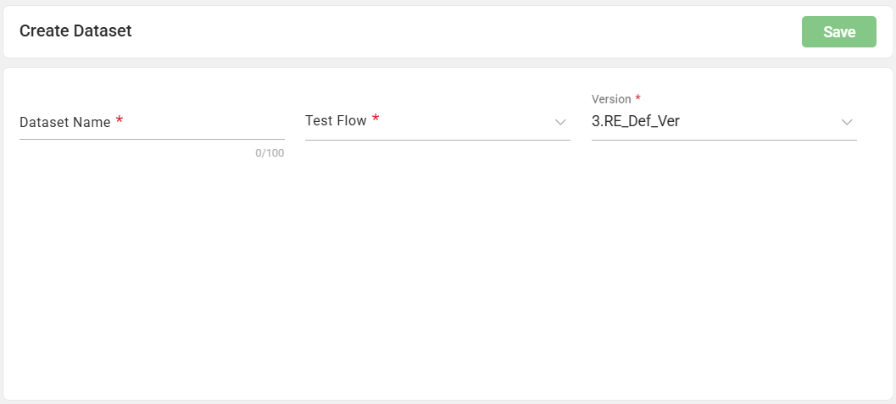Screen dimensions: 896x404
Task: Click the selected value 3.RE_Def_Ver
Action: (x=635, y=121)
